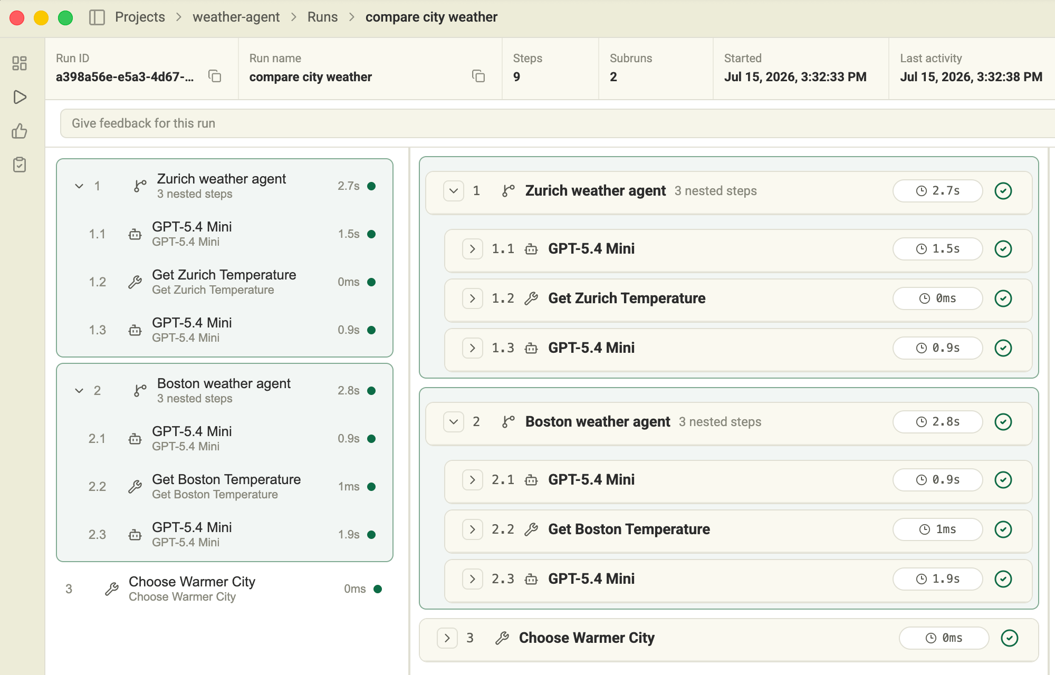Expand step 1.3 GPT-5.4 Mini card
The image size is (1055, 675).
[x=473, y=348]
